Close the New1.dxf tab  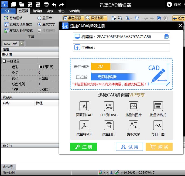click(22, 44)
